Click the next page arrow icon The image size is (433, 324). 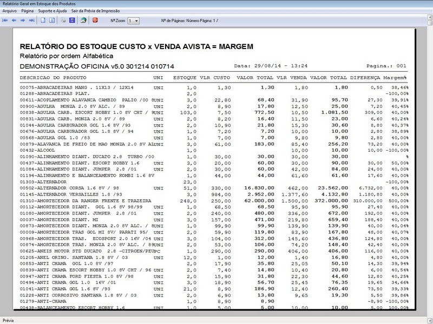tap(23, 20)
